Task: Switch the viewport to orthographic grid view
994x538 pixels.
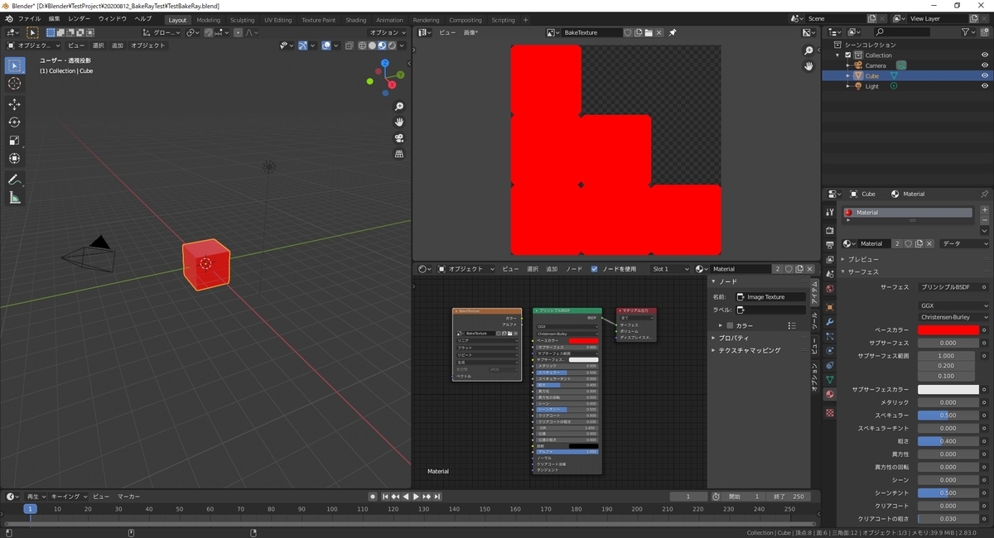Action: click(399, 154)
